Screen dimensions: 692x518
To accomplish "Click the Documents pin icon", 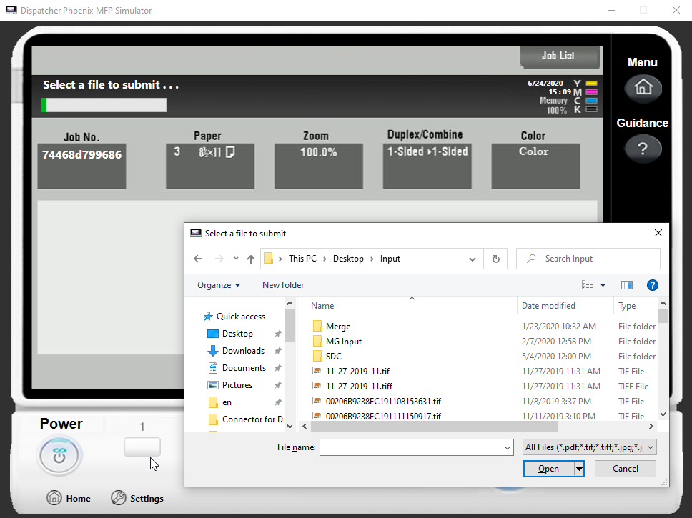I will (x=277, y=369).
